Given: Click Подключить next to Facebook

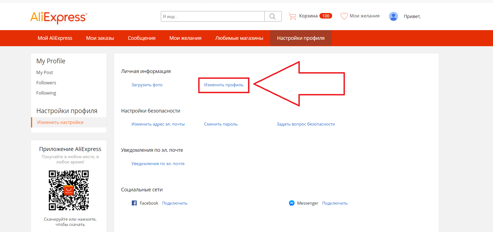Looking at the screenshot, I should point(175,203).
